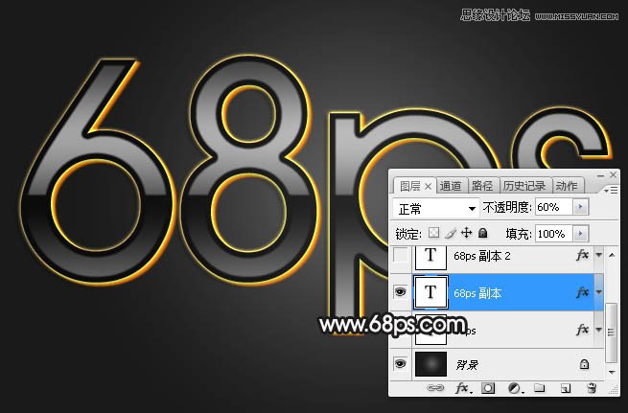
Task: Click the 68ps 副本 2 text thumbnail
Action: (430, 257)
